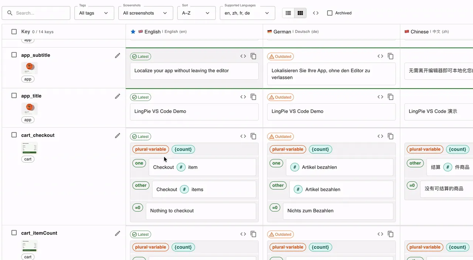Screen dimensions: 473x260
Task: Edit English "Nothing to checkout" field
Action: 201,211
